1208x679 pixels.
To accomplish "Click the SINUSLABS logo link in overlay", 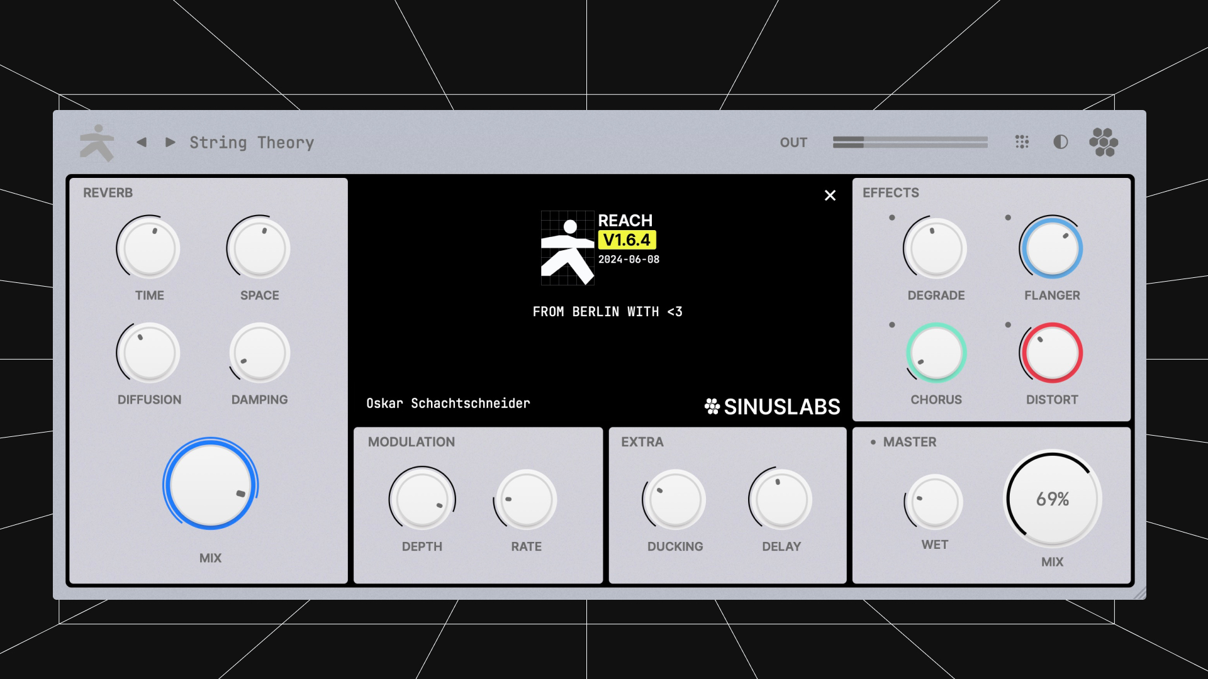I will [772, 407].
